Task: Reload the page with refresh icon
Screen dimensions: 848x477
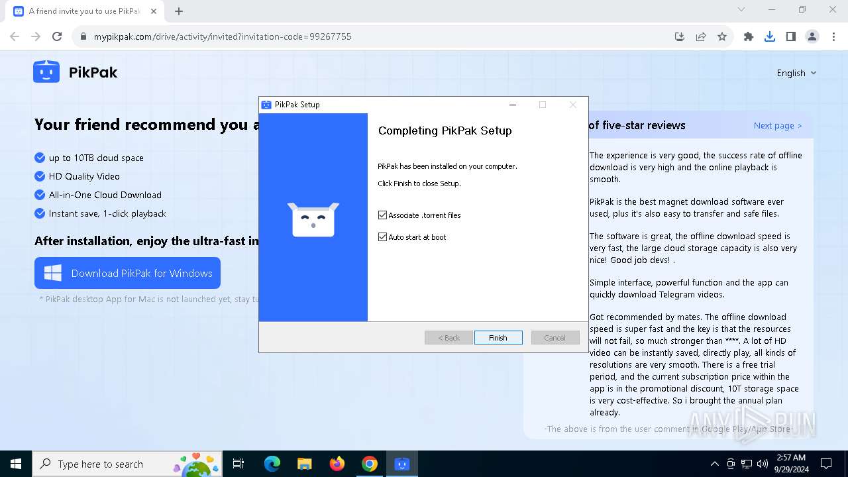Action: pos(57,36)
